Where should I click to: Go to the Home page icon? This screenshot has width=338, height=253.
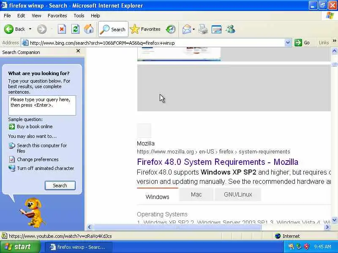point(89,29)
